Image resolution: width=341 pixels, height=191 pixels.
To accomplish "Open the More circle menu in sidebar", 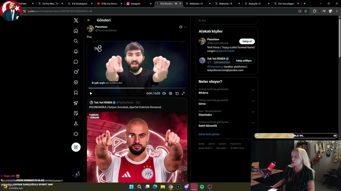I will coord(76,134).
